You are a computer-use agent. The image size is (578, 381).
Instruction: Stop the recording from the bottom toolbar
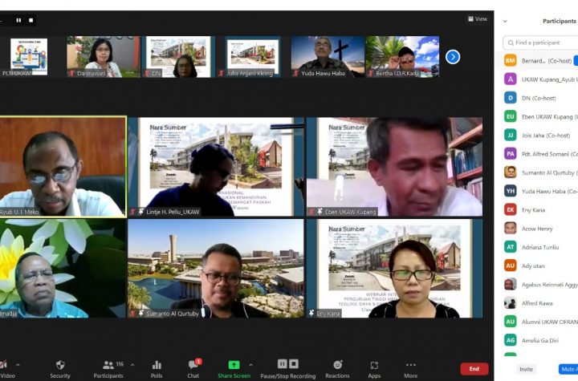click(x=294, y=363)
